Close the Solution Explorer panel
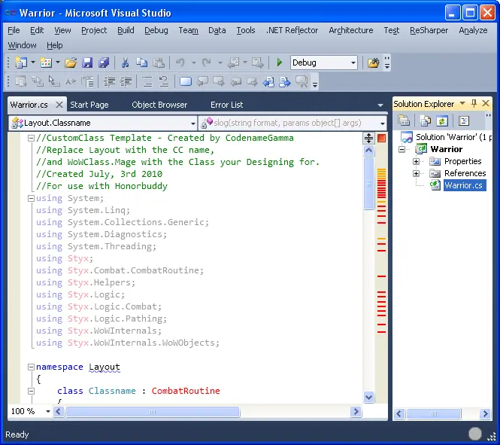This screenshot has width=500, height=445. pyautogui.click(x=486, y=103)
